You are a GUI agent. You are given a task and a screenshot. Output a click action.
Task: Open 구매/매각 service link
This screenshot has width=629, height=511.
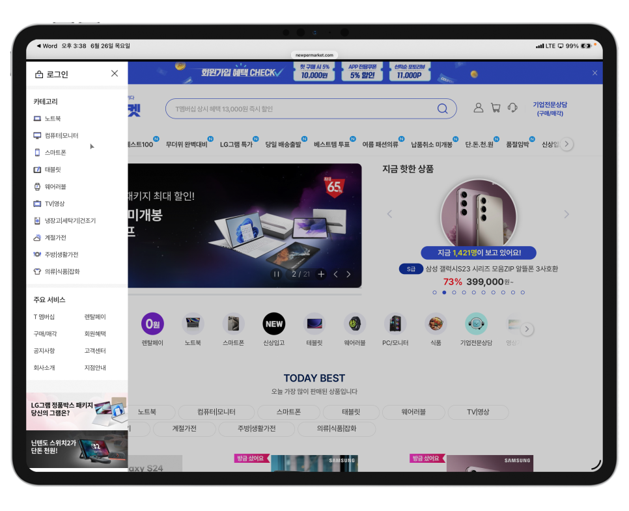pos(46,334)
